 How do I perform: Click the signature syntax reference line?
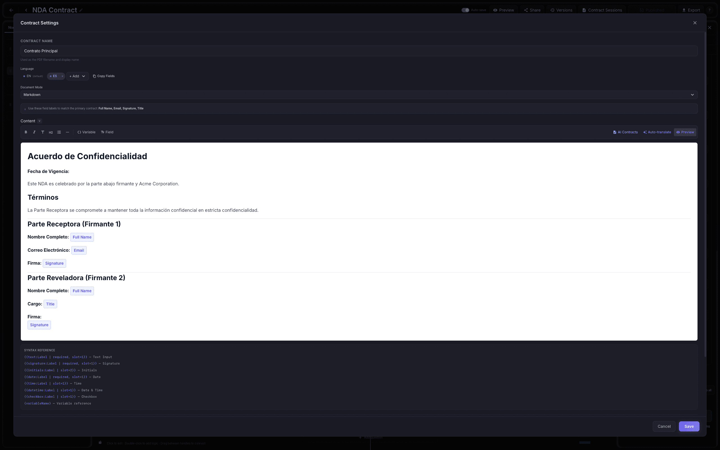pyautogui.click(x=72, y=363)
